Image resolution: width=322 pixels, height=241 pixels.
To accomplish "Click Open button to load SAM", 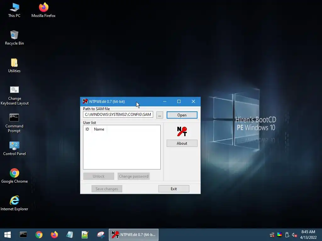I will tap(182, 115).
